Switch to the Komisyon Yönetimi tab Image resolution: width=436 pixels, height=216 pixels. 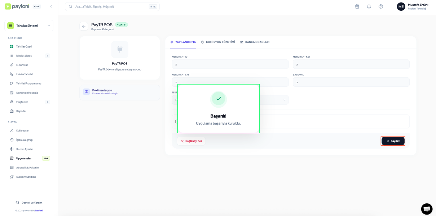218,42
